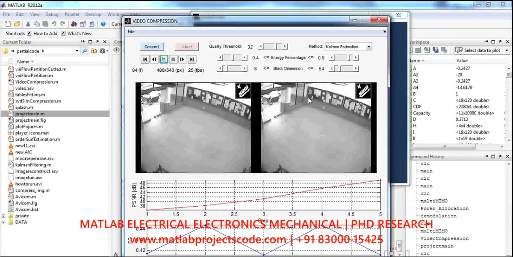Viewport: 513px width, 257px height.
Task: Click the minimum Block Dimension slider
Action: coord(232,68)
